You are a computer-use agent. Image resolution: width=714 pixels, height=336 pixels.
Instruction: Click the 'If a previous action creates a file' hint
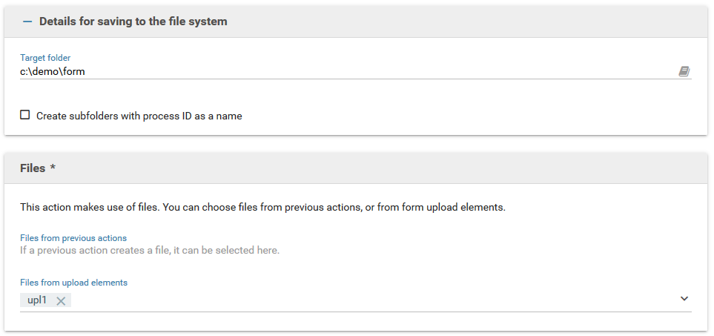pos(149,250)
